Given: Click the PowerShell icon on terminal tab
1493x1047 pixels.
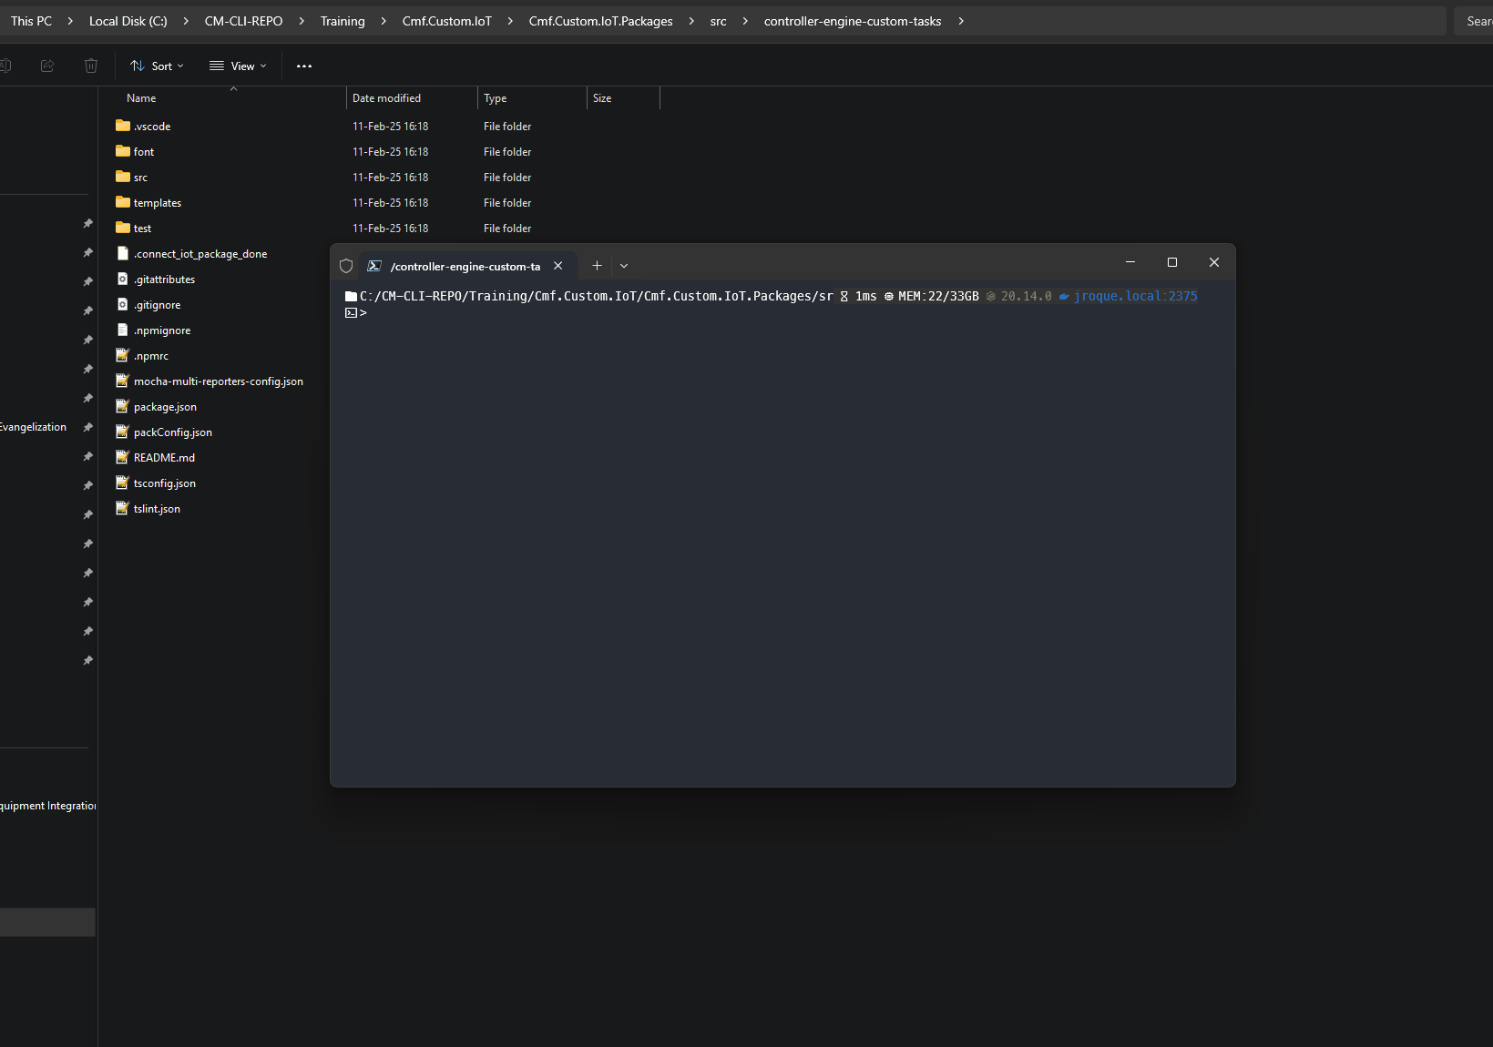Looking at the screenshot, I should coord(374,266).
